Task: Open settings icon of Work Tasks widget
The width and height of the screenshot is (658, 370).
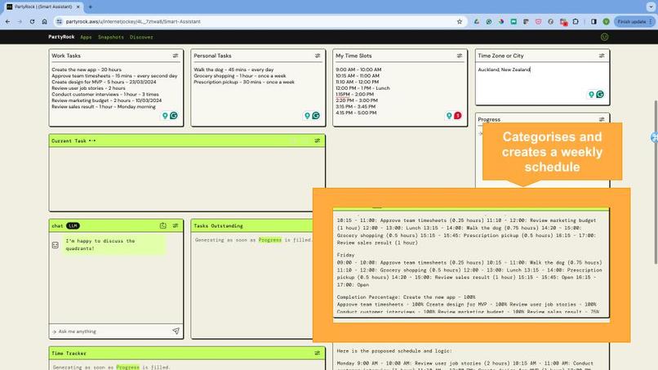Action: (176, 56)
